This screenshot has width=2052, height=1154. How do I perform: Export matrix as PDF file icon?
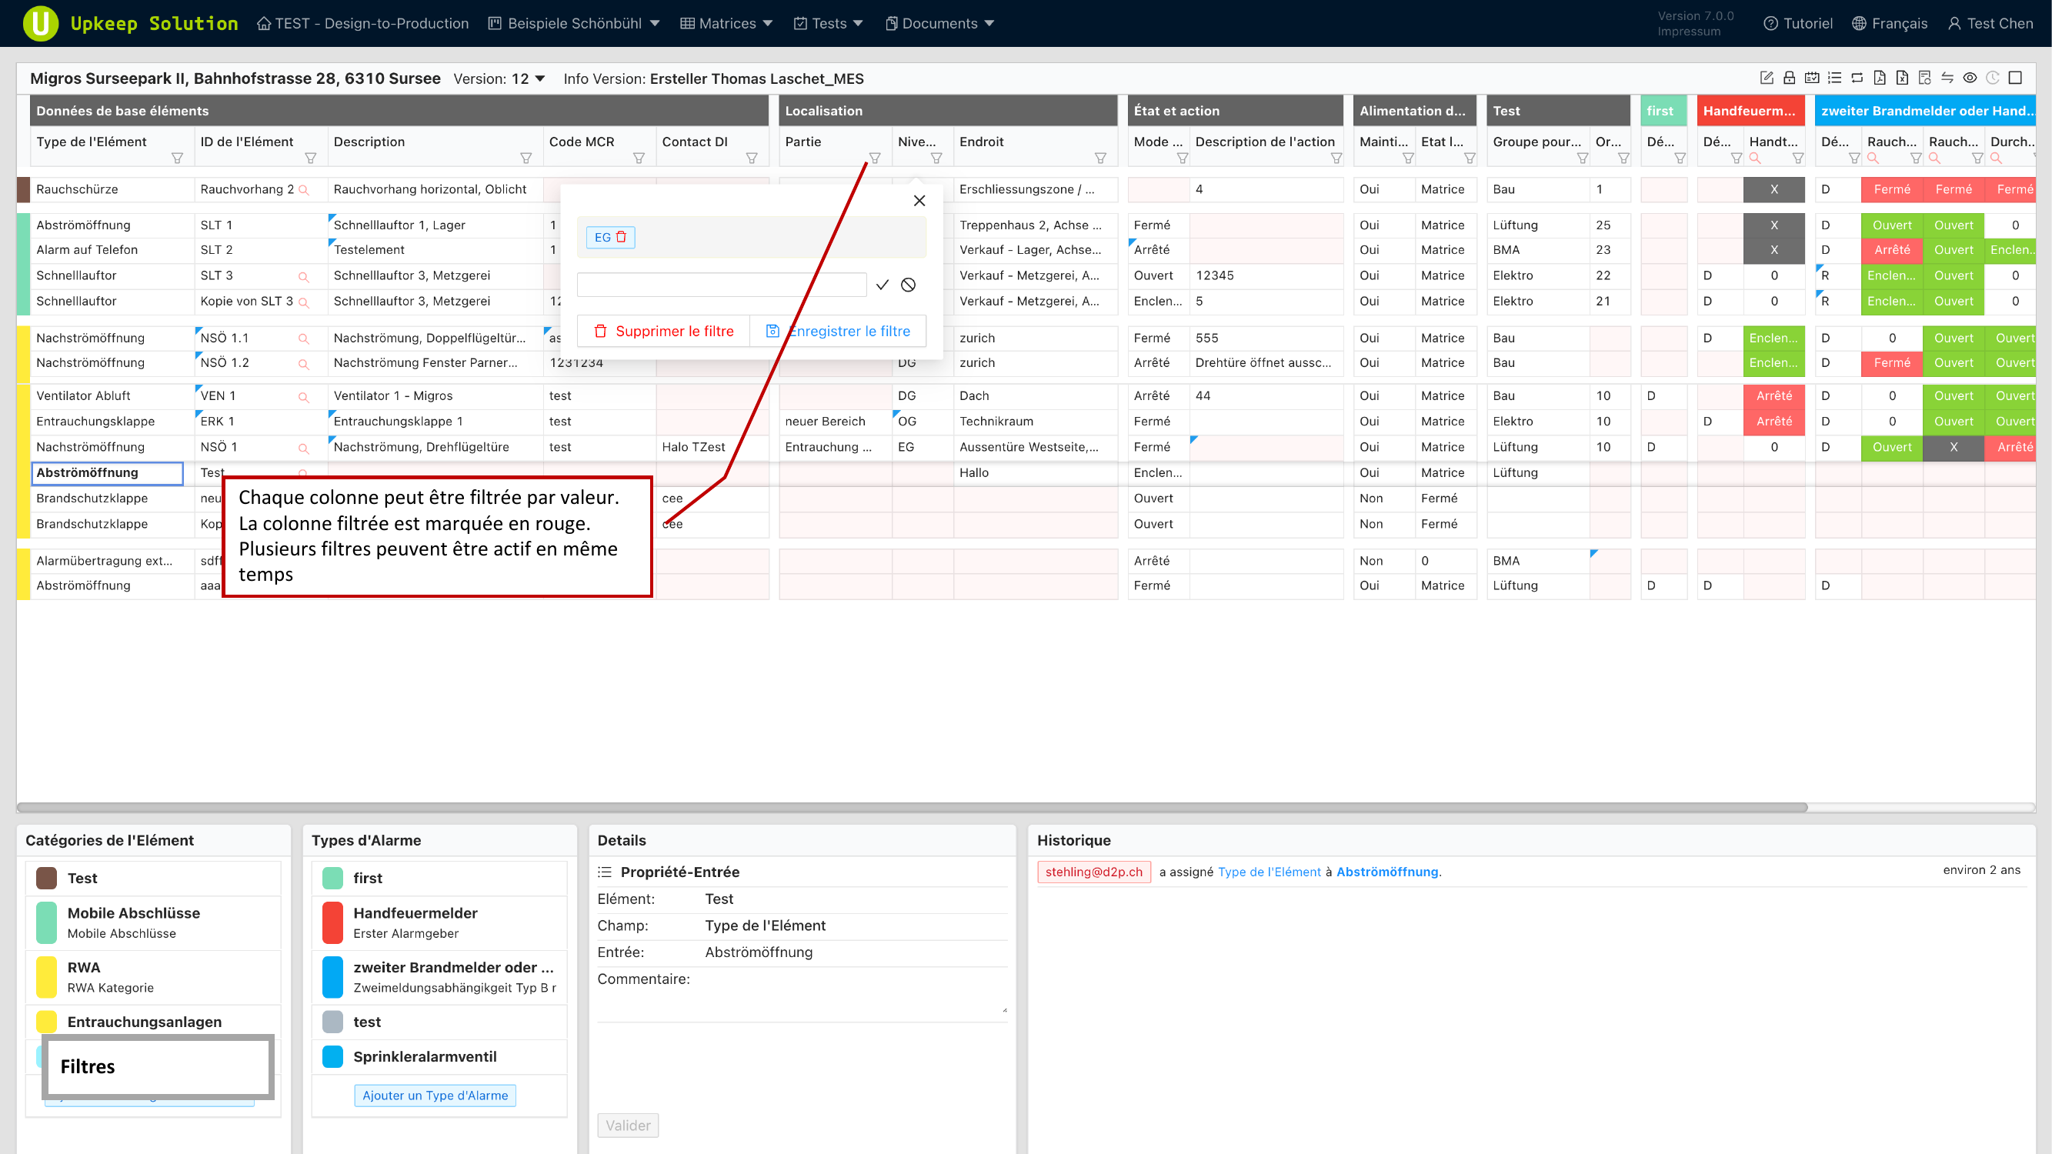pos(1879,77)
